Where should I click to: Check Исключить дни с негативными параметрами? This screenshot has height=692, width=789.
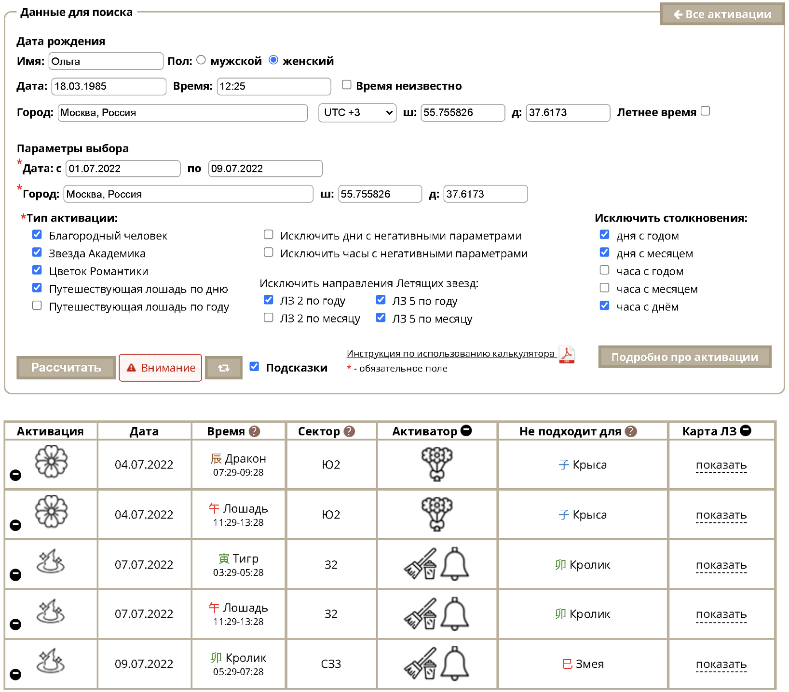click(x=269, y=235)
